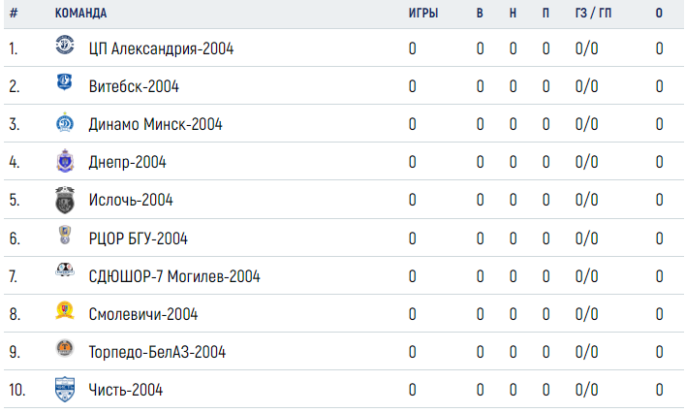Click the Торпедо-БелАЗ-2004 round logo
The width and height of the screenshot is (685, 413).
pos(65,348)
